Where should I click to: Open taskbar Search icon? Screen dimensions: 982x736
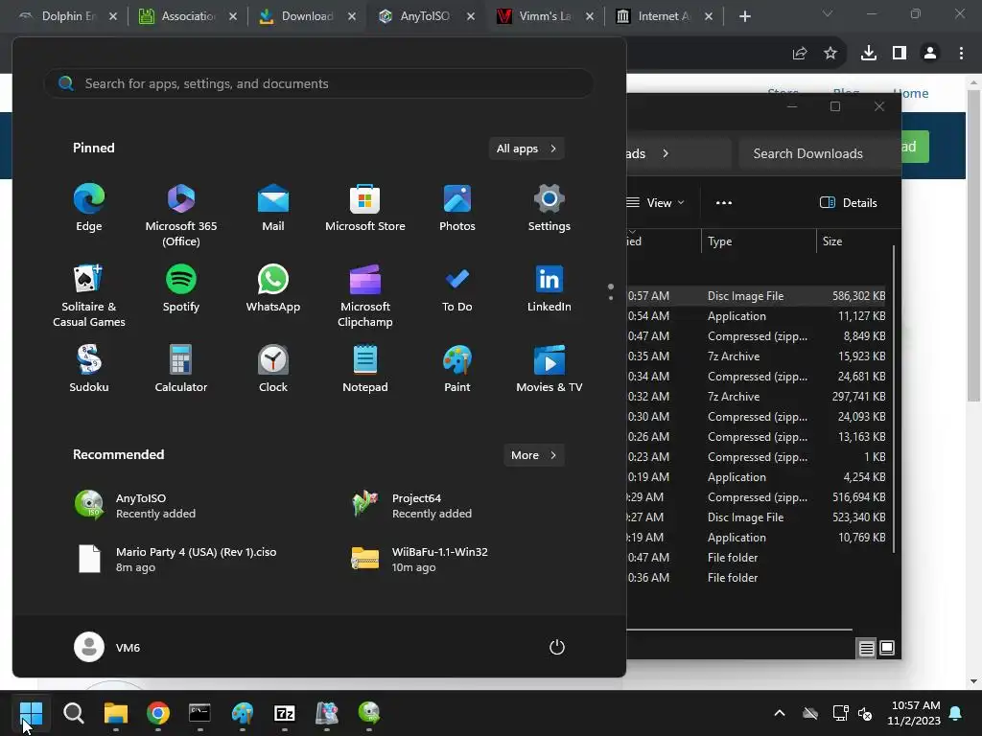[x=73, y=713]
